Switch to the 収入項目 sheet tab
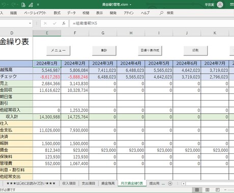This screenshot has width=234, height=193. pyautogui.click(x=69, y=183)
